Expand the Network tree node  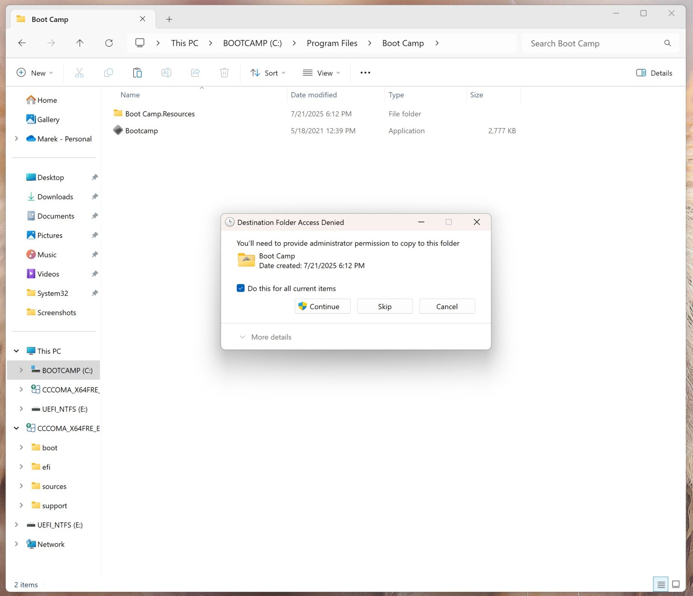point(16,544)
